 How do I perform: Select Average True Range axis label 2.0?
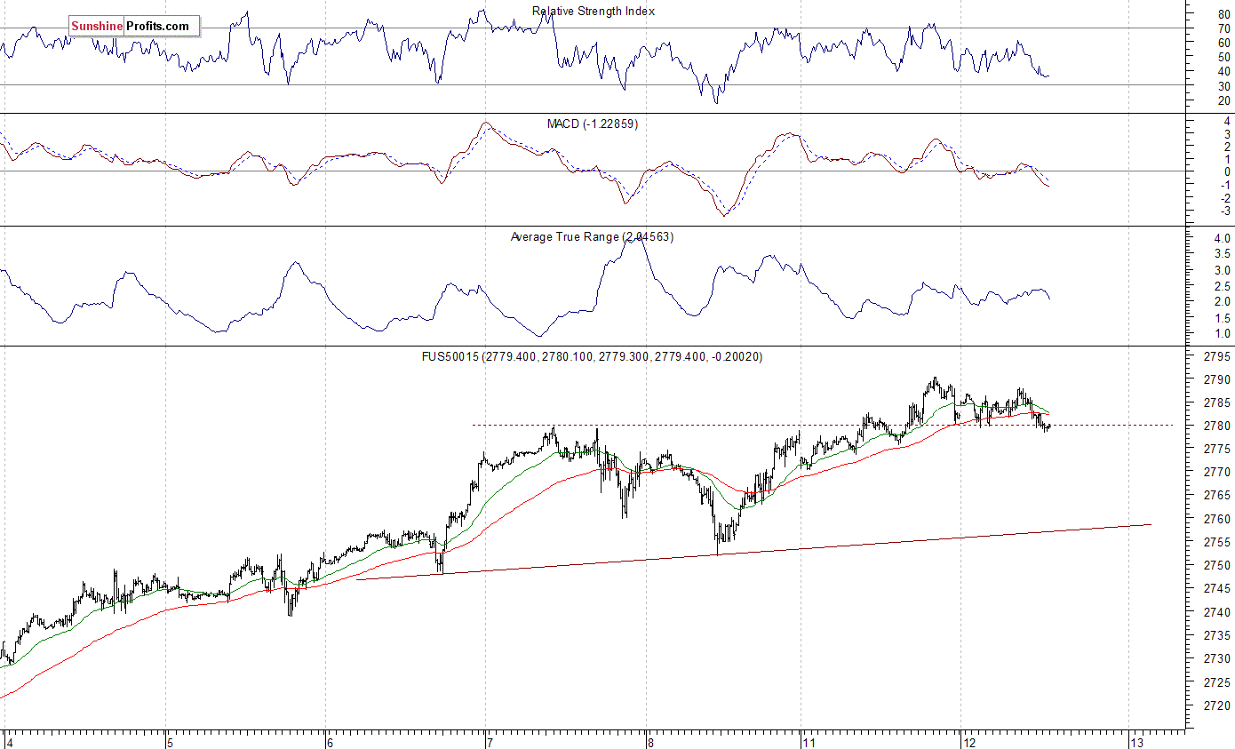tap(1223, 302)
